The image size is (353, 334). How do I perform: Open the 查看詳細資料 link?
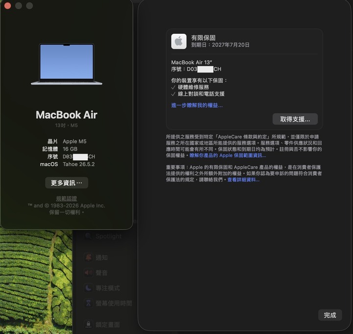pyautogui.click(x=243, y=180)
